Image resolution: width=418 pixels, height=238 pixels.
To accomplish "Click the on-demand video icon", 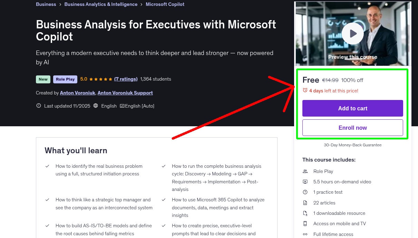I will (x=305, y=181).
